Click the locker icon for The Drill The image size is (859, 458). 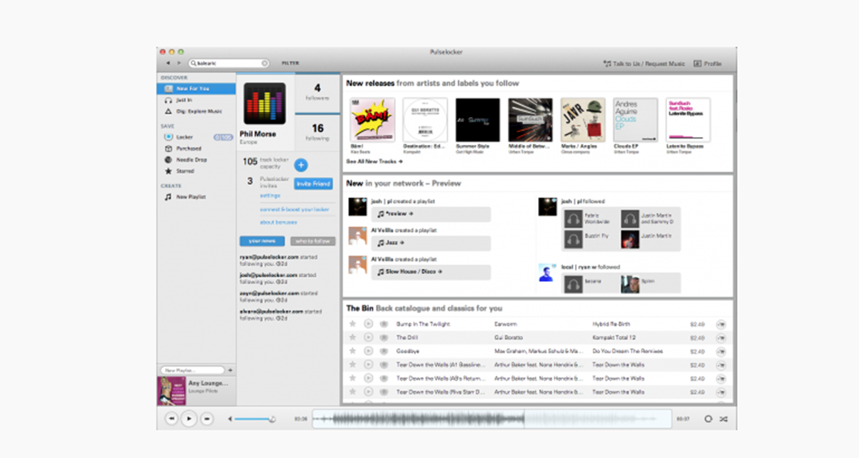pyautogui.click(x=383, y=337)
